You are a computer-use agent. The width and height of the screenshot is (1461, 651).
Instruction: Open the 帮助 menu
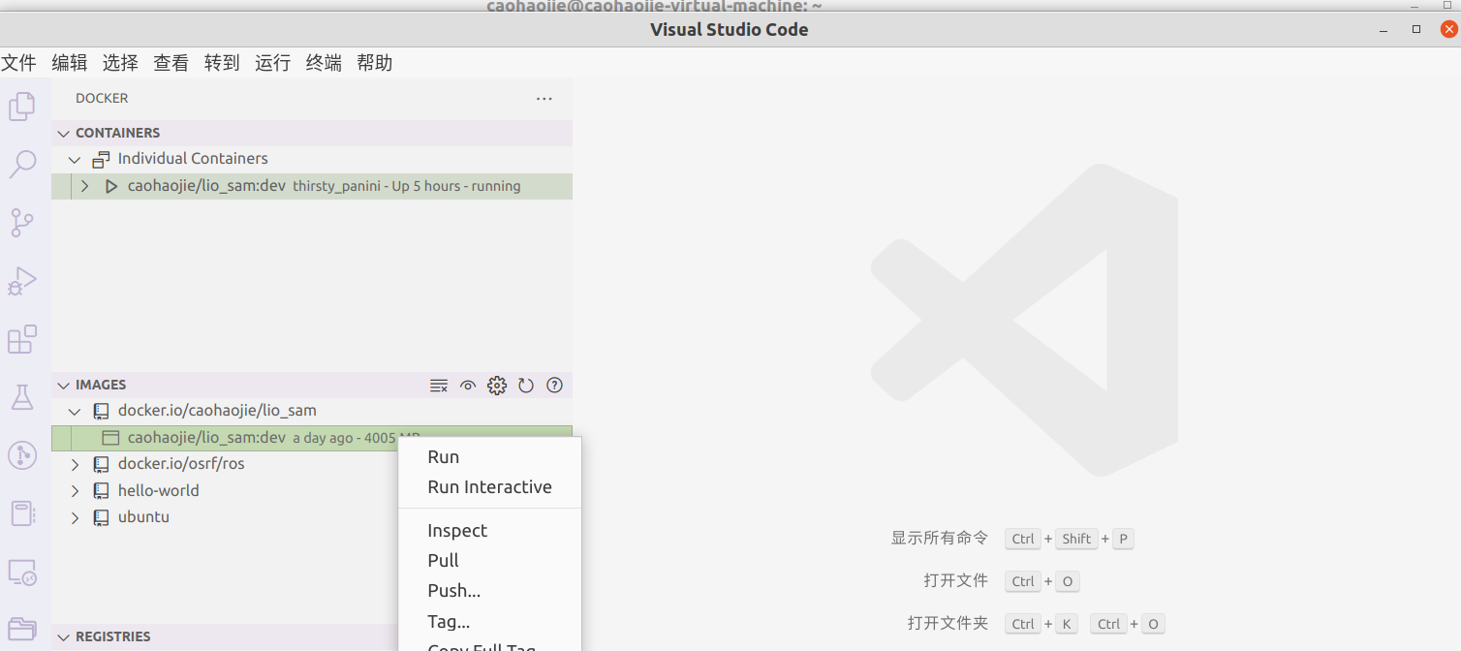pyautogui.click(x=375, y=63)
